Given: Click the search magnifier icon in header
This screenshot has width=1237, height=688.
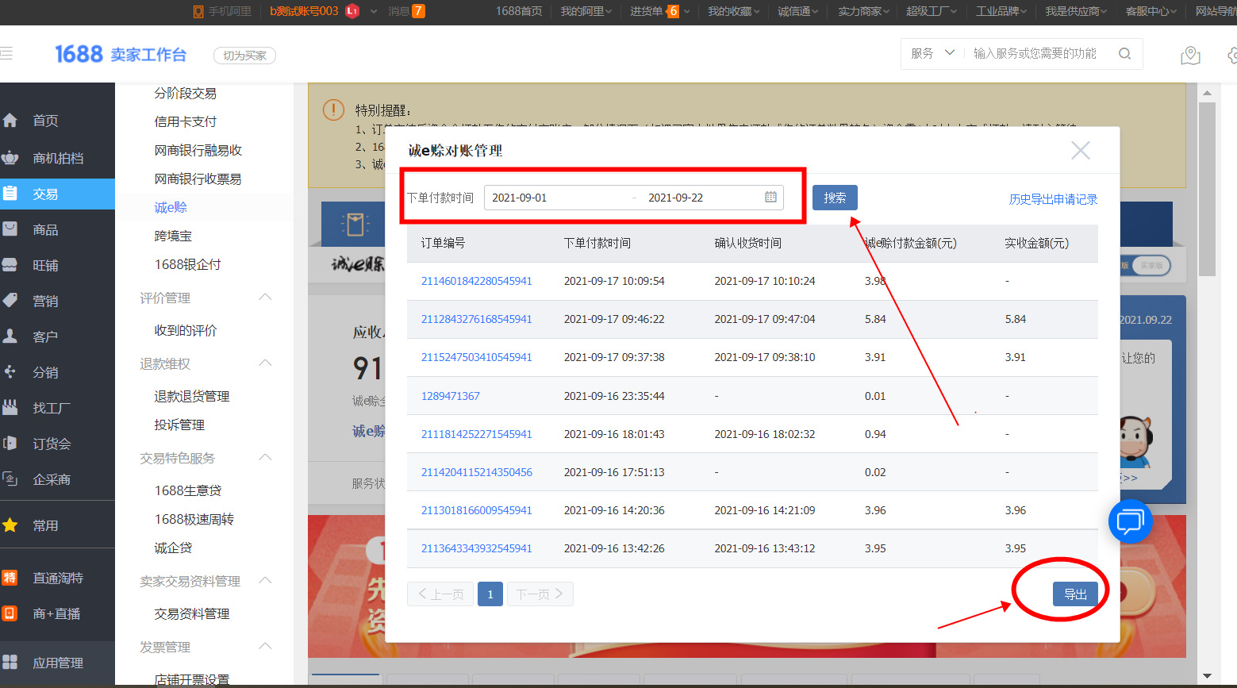Looking at the screenshot, I should [x=1124, y=54].
